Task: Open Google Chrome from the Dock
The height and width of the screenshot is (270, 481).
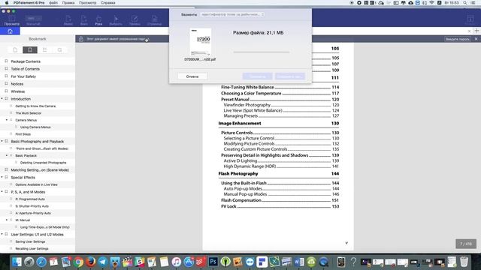Action: click(78, 262)
